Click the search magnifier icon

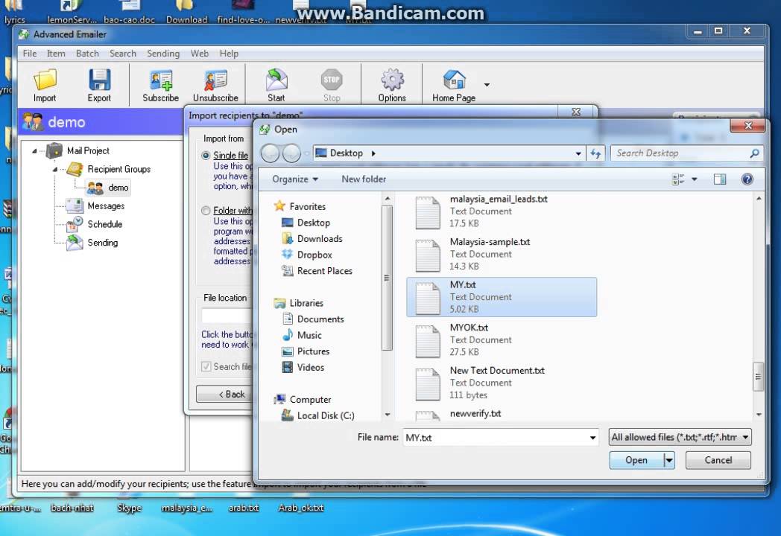tap(754, 153)
